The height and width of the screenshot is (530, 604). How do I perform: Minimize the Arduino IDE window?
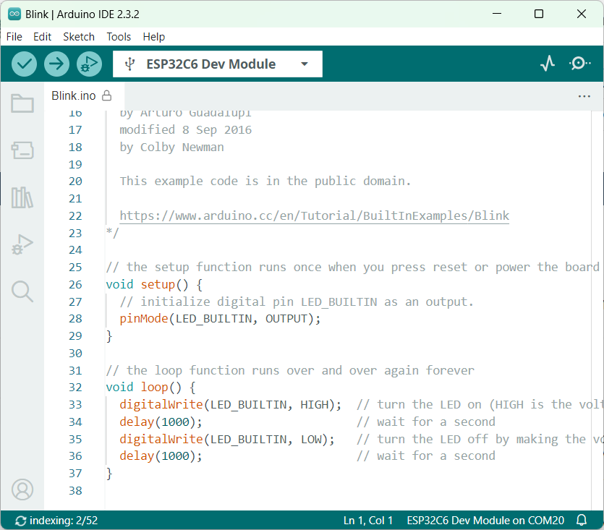[497, 14]
